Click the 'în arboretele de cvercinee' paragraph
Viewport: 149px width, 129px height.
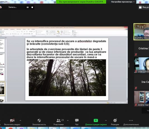66,54
